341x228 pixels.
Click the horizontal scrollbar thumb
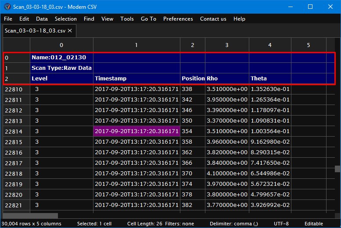pyautogui.click(x=30, y=216)
